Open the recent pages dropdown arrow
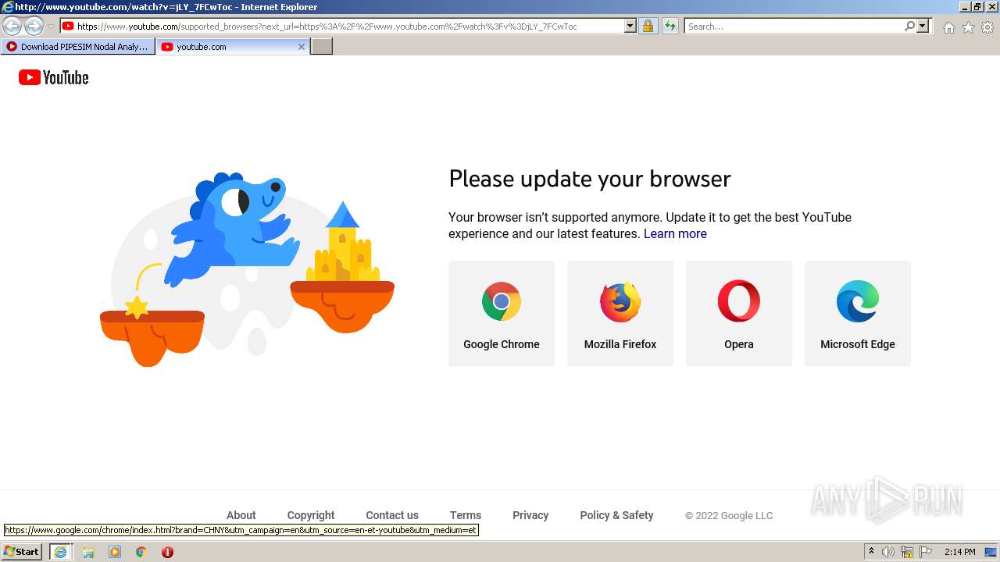 tap(52, 27)
